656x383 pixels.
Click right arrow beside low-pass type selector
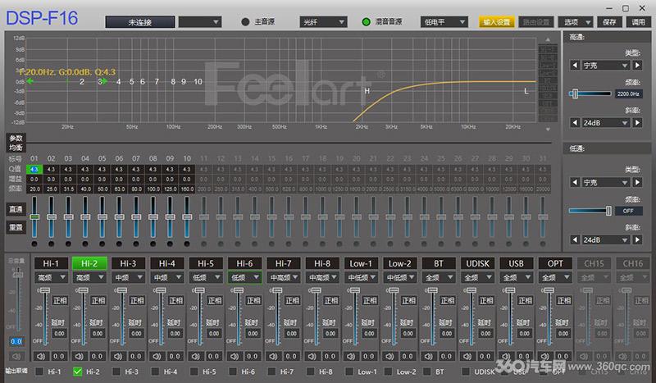point(637,183)
